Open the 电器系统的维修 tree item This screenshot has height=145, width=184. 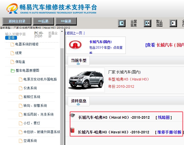pos(27,44)
